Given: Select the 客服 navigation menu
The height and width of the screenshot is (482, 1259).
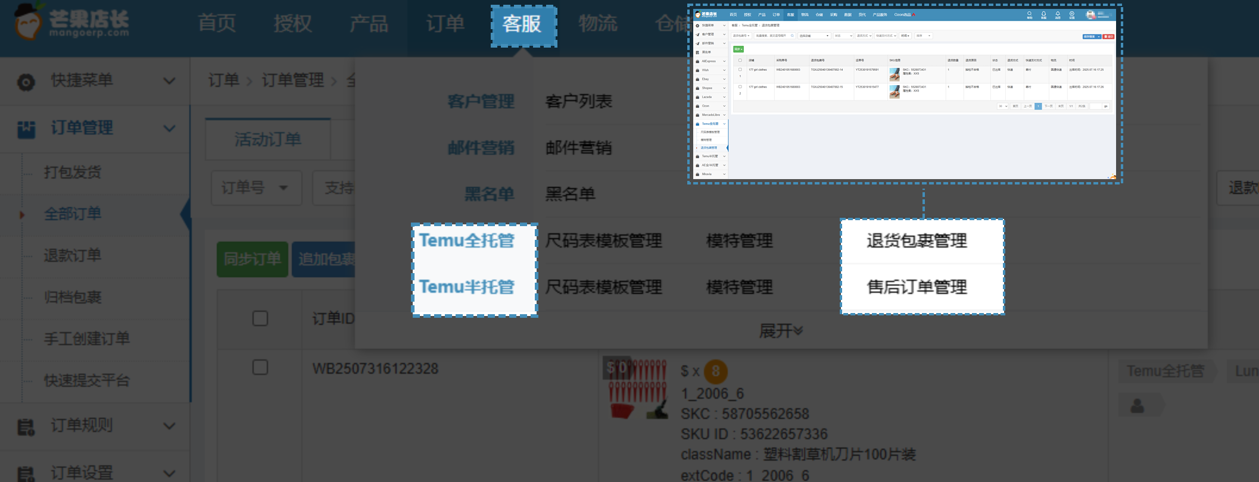Looking at the screenshot, I should pos(522,23).
